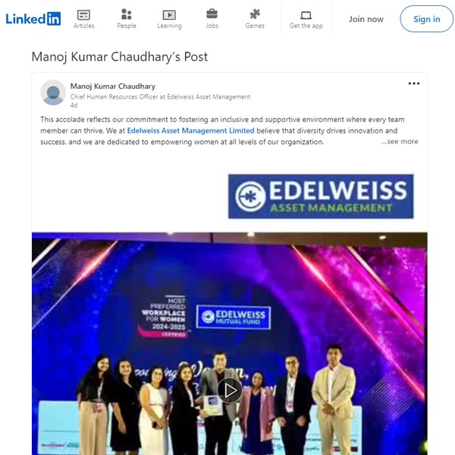455x455 pixels.
Task: Open the Jobs briefcase icon
Action: pyautogui.click(x=212, y=14)
